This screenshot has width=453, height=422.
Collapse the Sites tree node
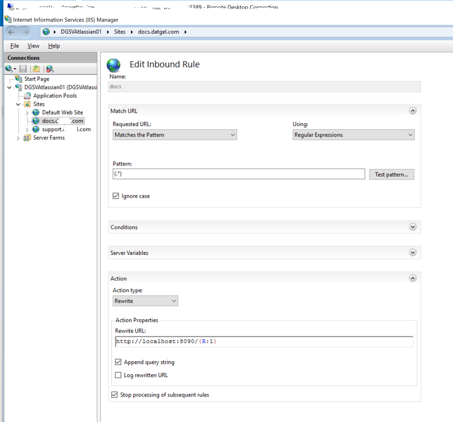tap(18, 105)
